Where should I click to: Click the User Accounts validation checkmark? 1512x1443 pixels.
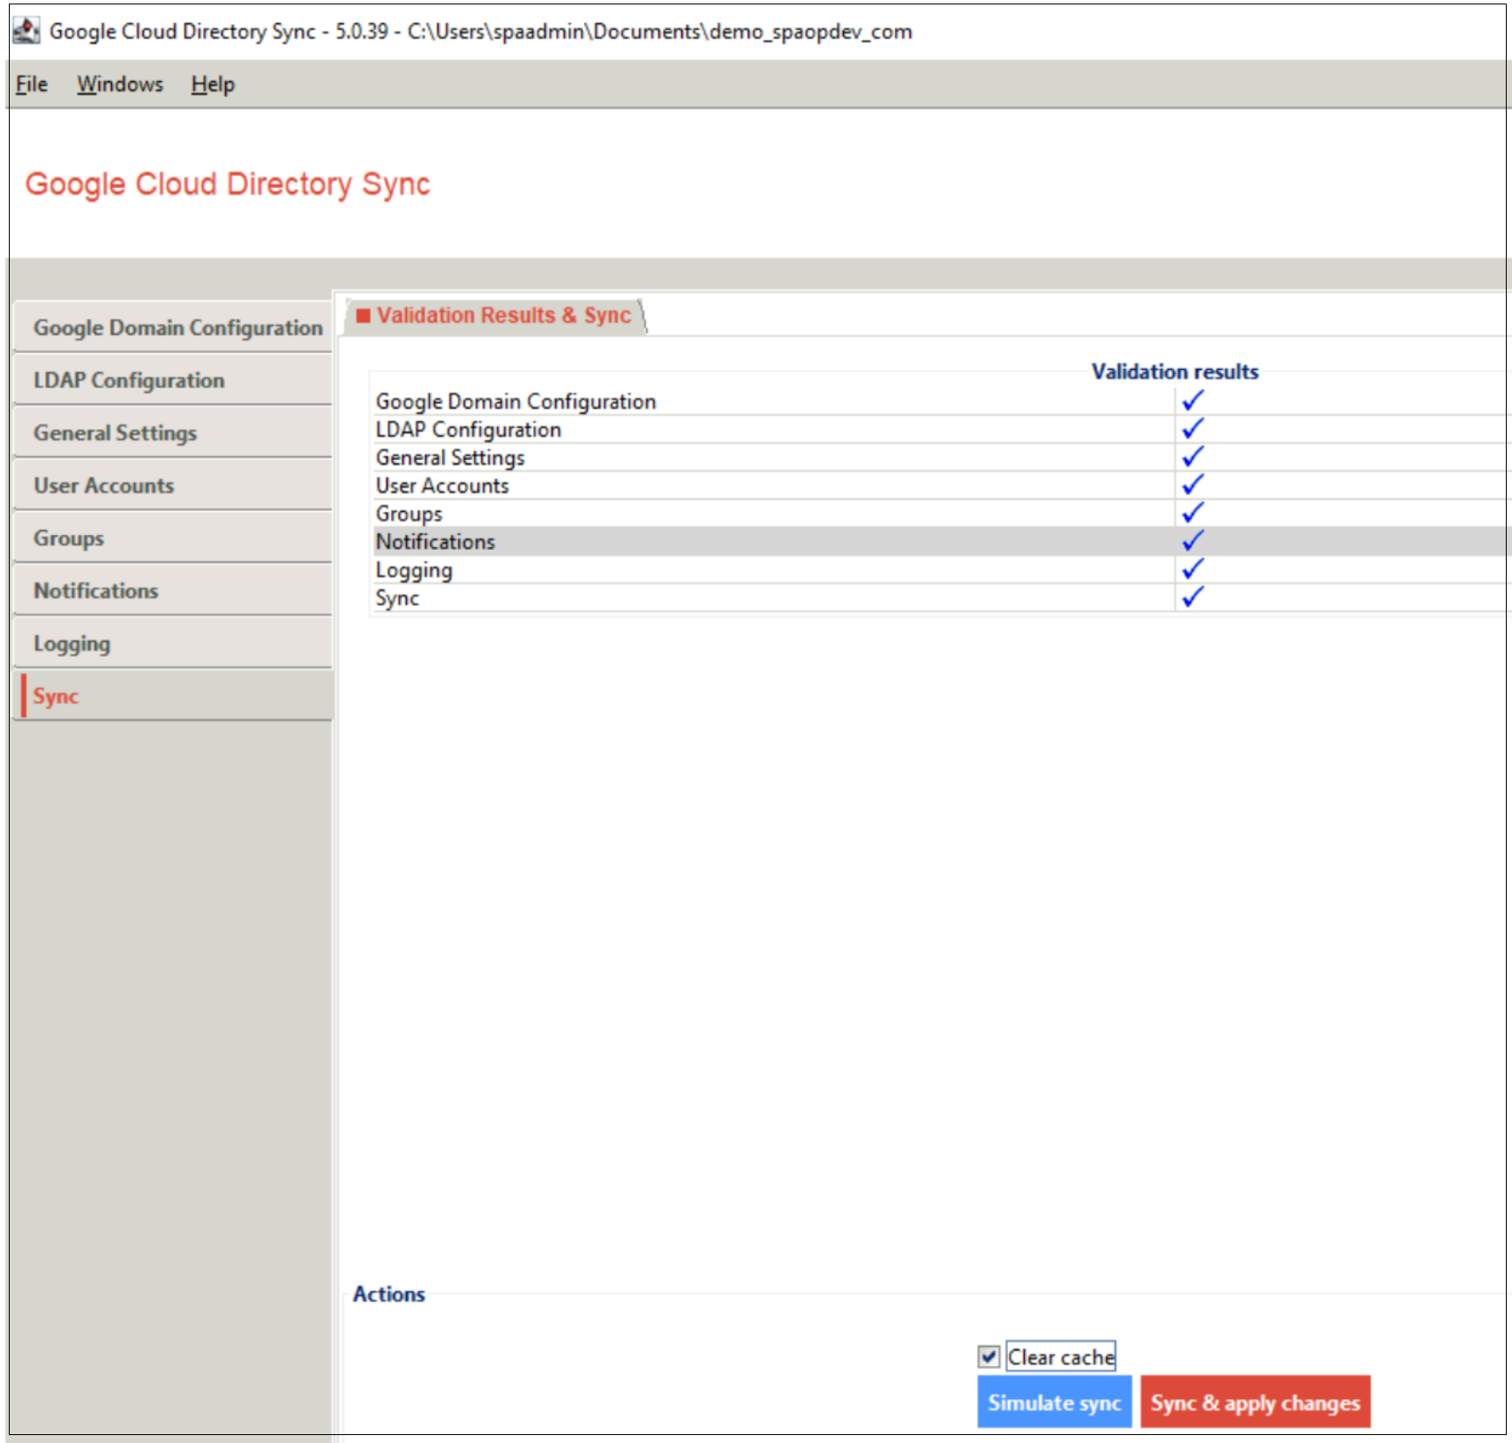pos(1192,485)
